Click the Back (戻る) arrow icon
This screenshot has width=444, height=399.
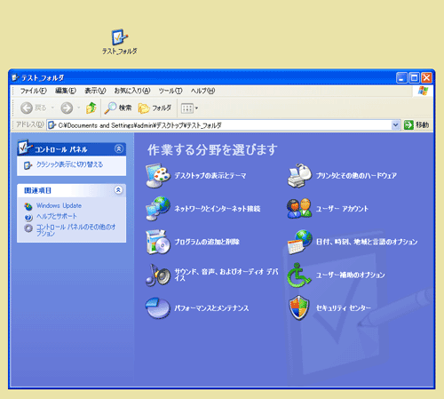point(27,108)
